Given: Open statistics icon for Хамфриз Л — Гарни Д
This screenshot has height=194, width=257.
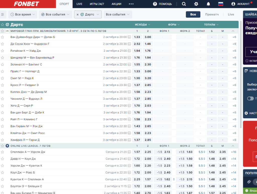Looking at the screenshot, I should click(129, 140).
